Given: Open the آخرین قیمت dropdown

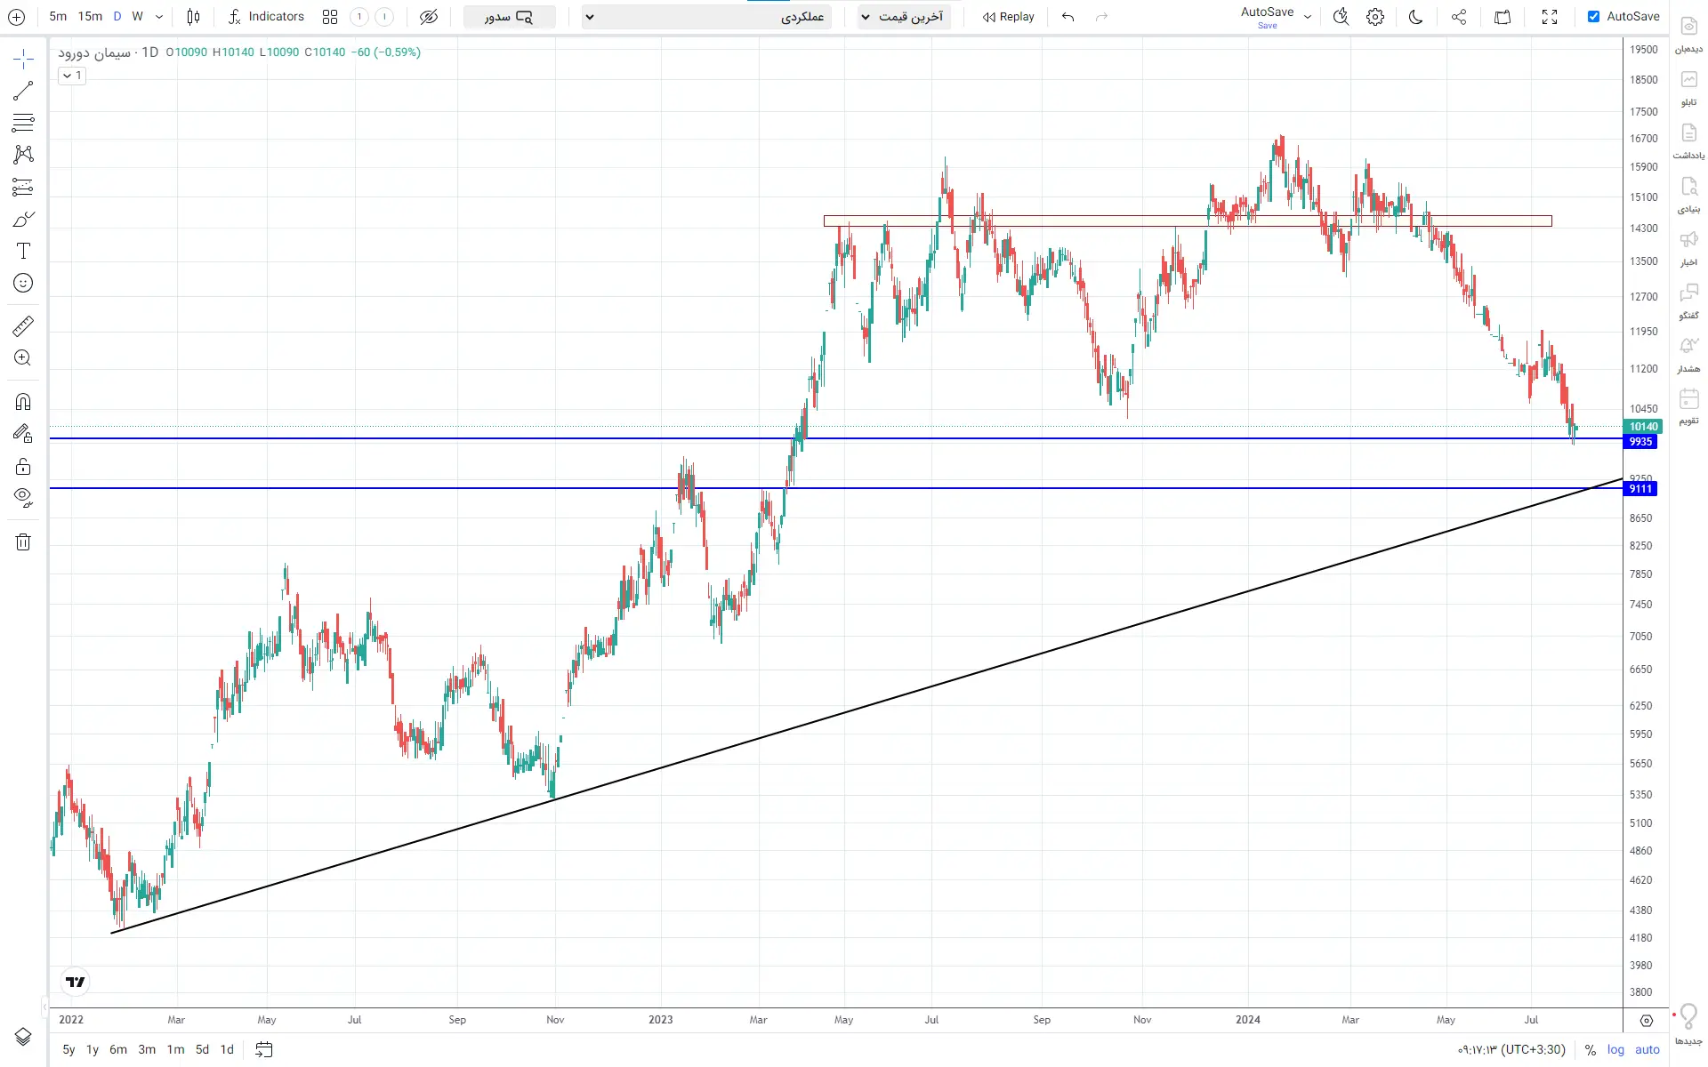Looking at the screenshot, I should coord(903,17).
